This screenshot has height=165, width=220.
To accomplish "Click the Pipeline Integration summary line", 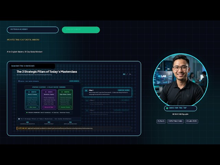I will click(x=49, y=112).
